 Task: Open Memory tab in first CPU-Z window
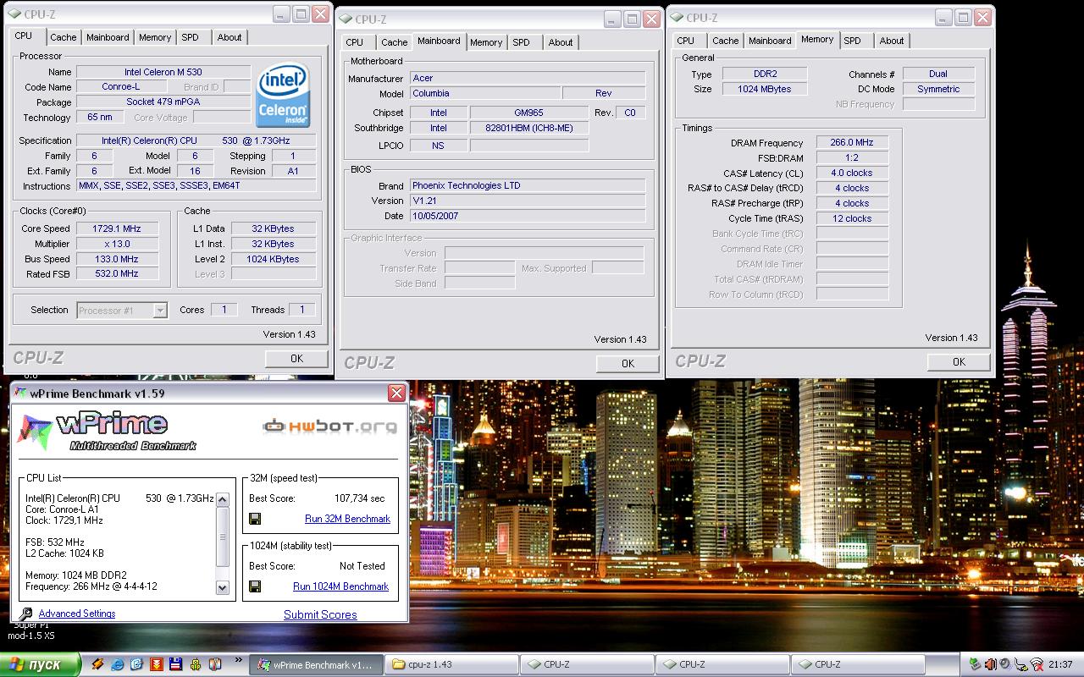[155, 37]
